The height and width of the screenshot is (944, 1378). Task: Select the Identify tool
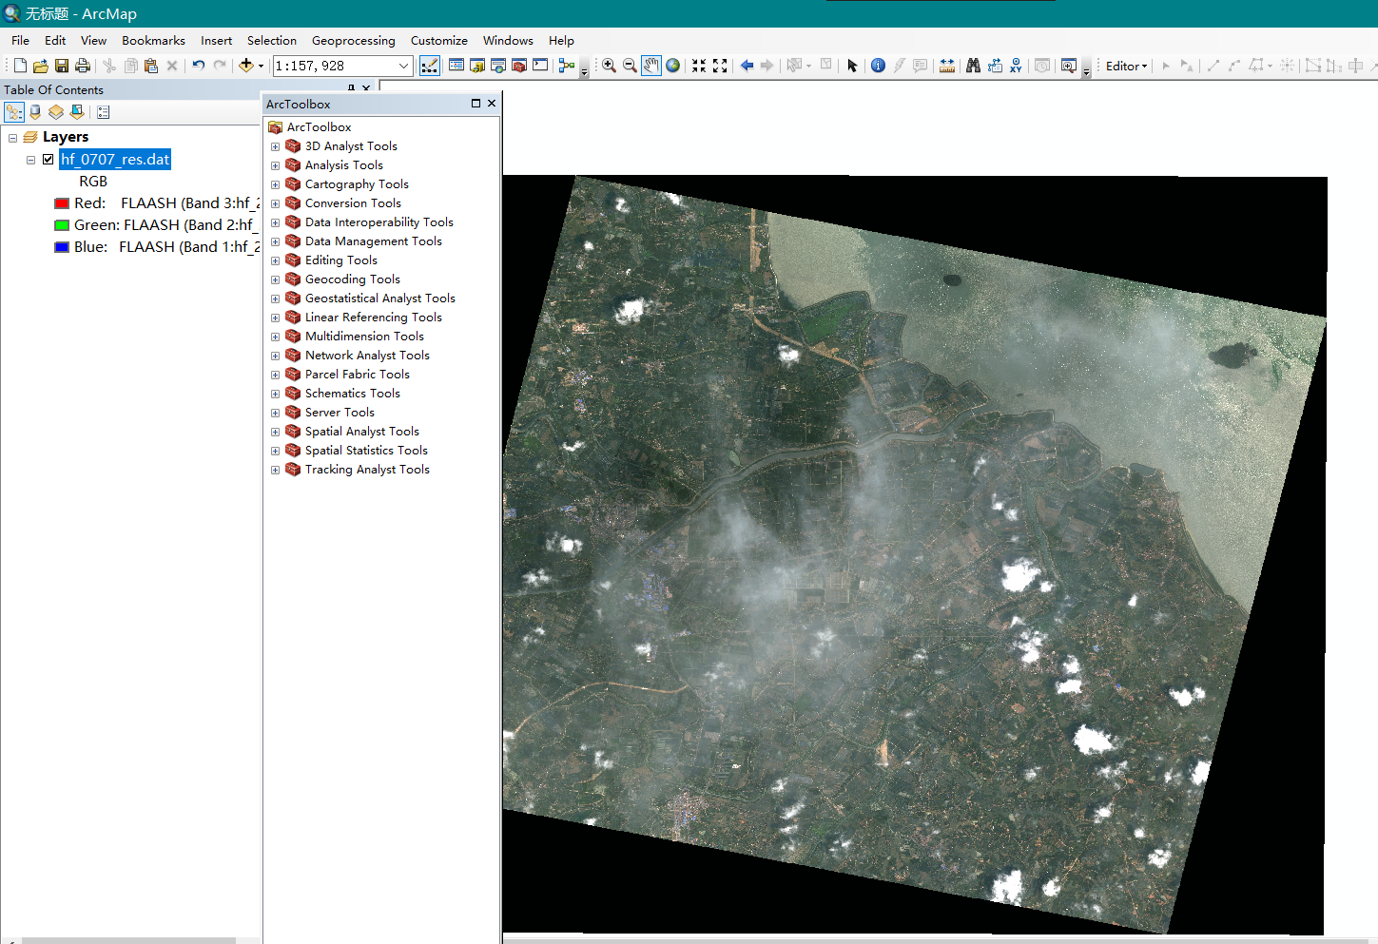878,66
